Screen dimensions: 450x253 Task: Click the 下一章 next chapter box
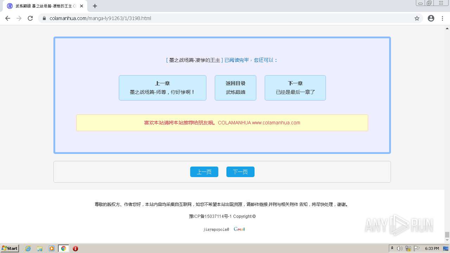[295, 88]
